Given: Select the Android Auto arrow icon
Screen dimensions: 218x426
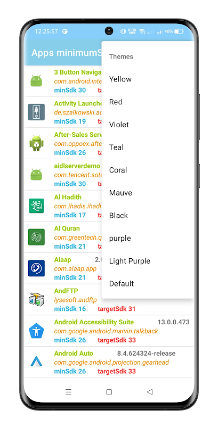Looking at the screenshot, I should point(36,362).
